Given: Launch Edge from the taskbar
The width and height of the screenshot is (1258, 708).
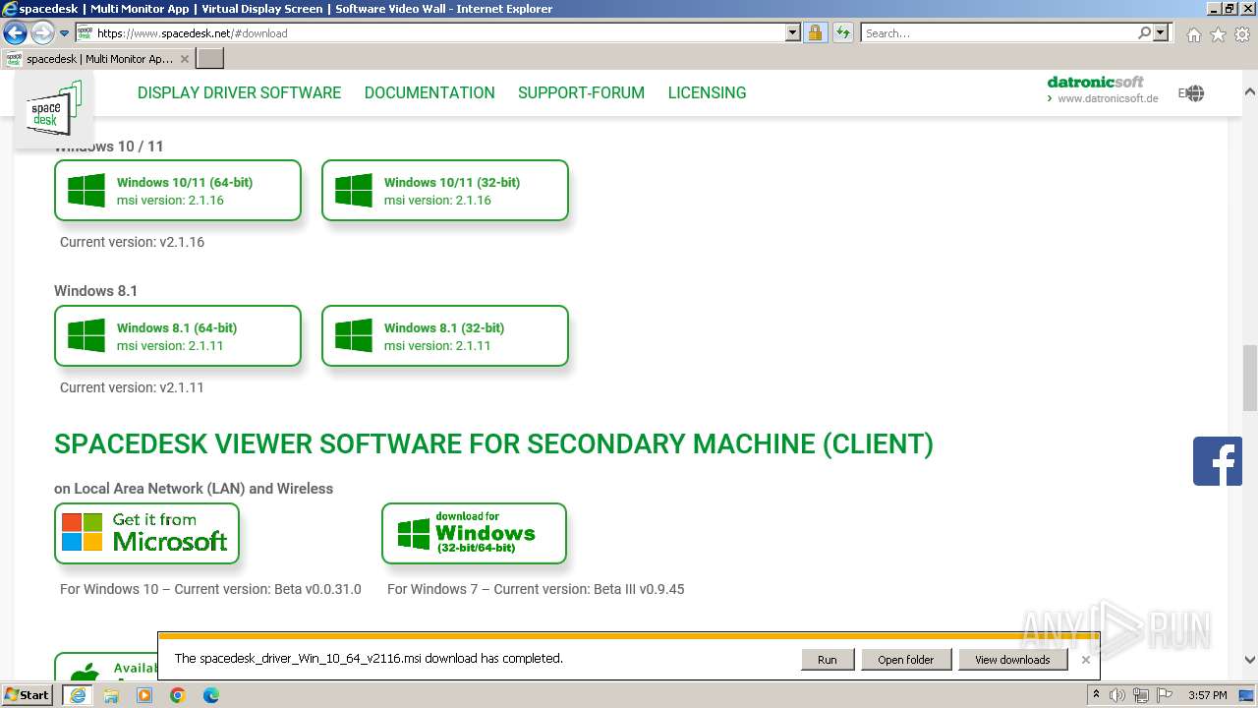Looking at the screenshot, I should [x=211, y=695].
